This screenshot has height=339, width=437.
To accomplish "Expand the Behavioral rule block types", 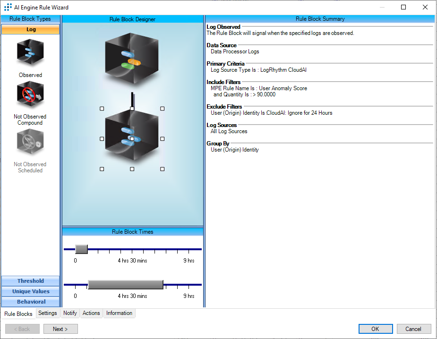I will [x=31, y=302].
